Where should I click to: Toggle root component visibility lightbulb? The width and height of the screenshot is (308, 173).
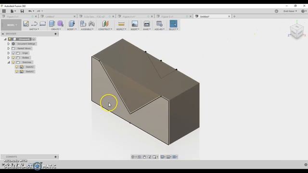10,39
